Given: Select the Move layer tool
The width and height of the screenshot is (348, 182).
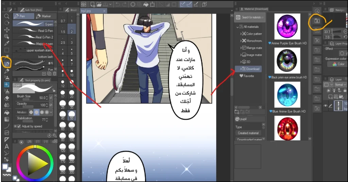Looking at the screenshot, I should point(7,30).
